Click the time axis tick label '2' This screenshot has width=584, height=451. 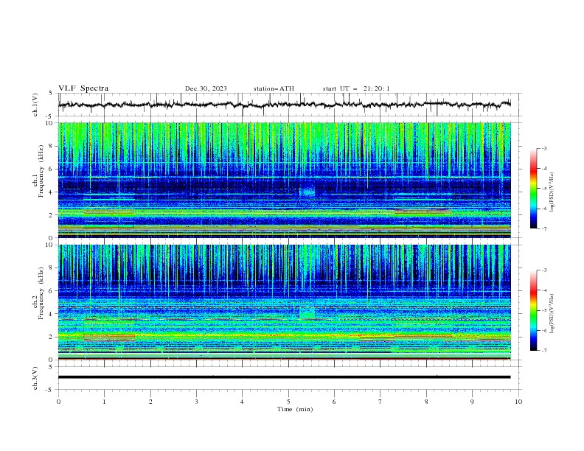[150, 402]
